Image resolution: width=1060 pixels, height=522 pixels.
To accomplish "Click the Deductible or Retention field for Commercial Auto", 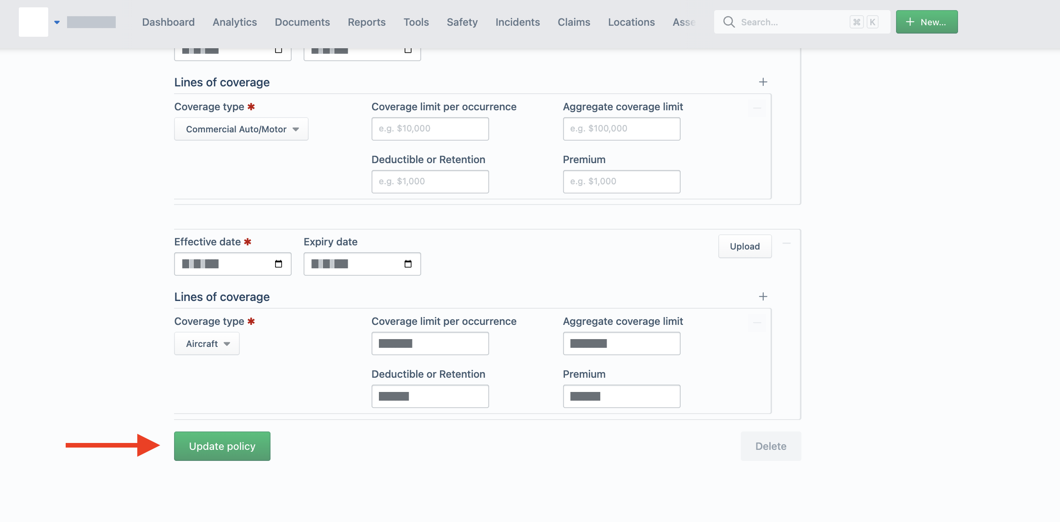I will tap(430, 182).
